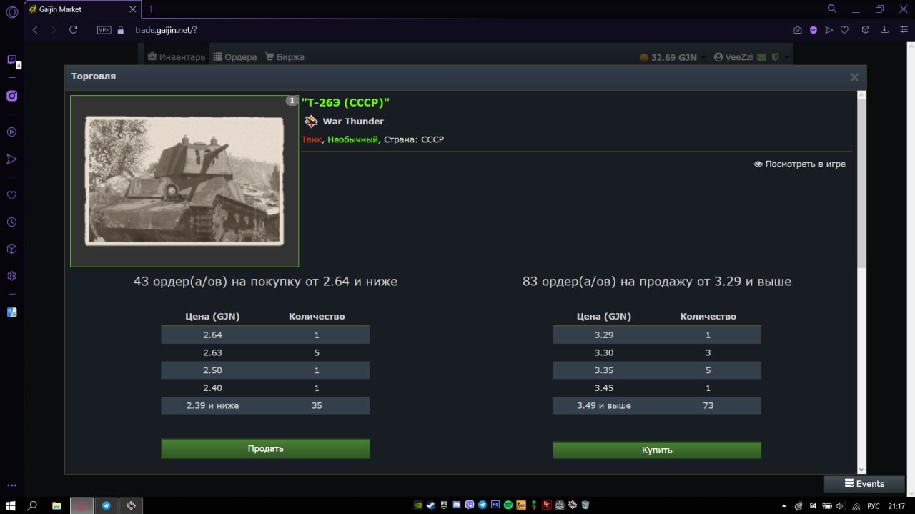Open the Инвентарь tab
Screen dimensions: 915x514
[177, 57]
